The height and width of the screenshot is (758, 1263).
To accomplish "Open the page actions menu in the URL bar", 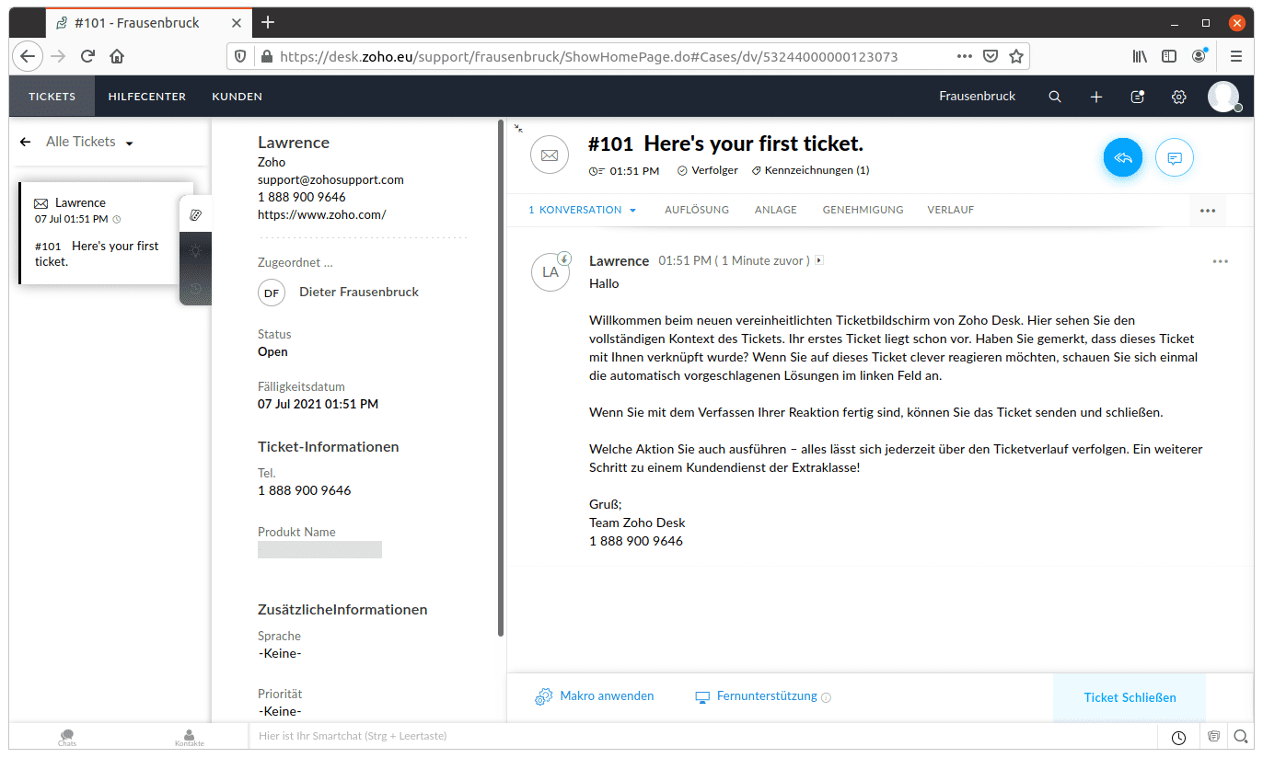I will click(965, 56).
